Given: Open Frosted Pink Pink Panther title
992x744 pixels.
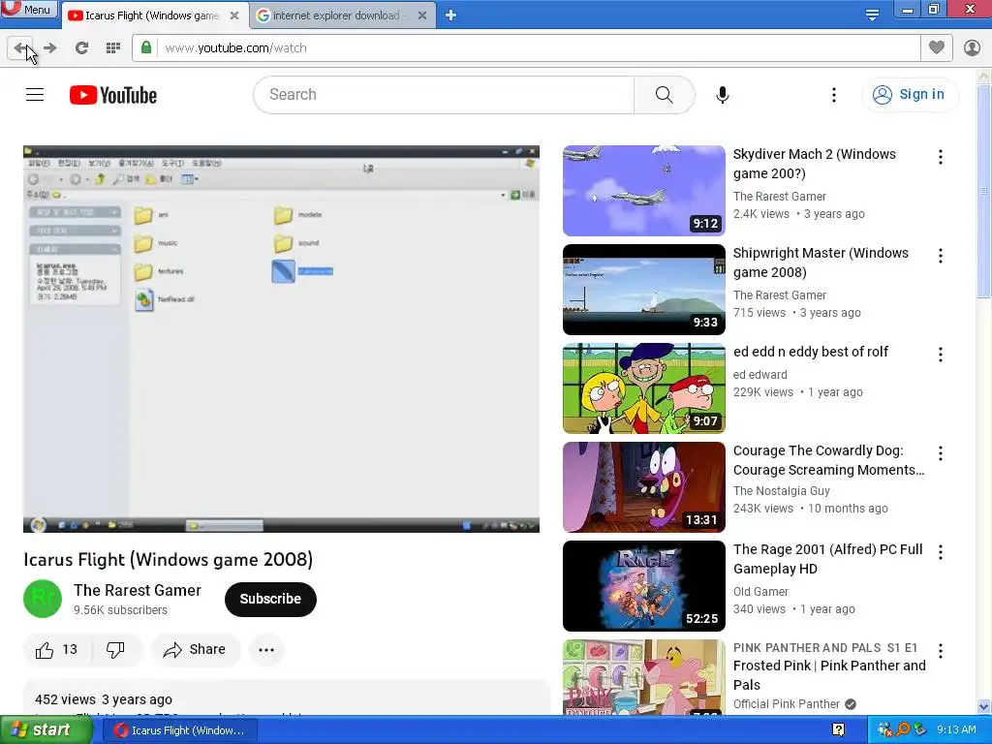Looking at the screenshot, I should point(829,675).
